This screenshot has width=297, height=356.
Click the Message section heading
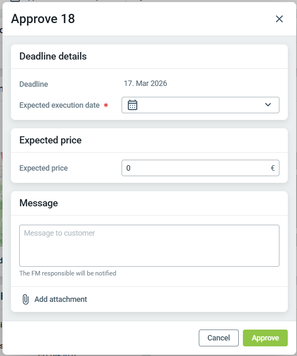39,203
